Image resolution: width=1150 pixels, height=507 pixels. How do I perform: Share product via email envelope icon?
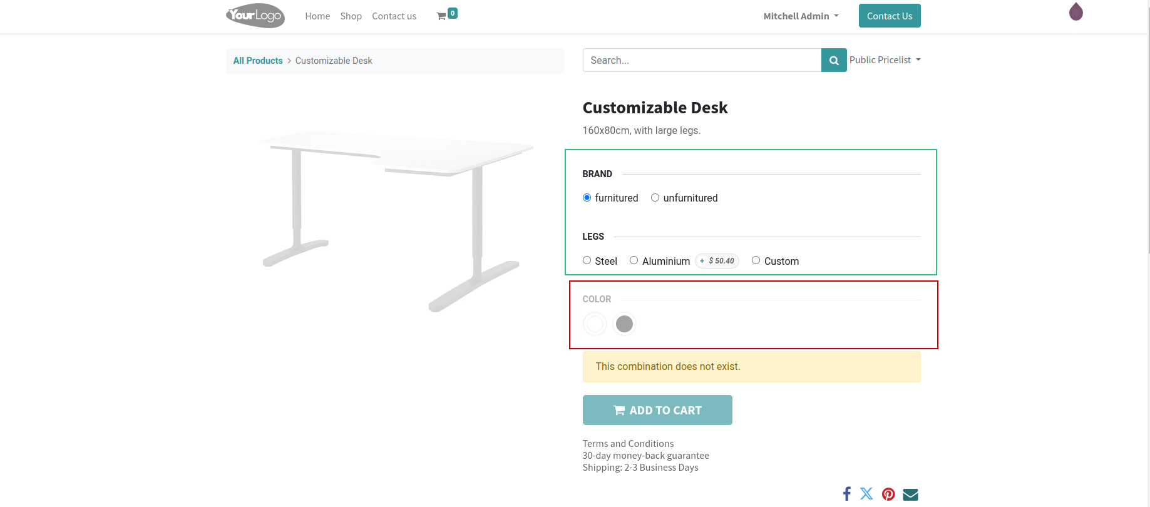[910, 494]
